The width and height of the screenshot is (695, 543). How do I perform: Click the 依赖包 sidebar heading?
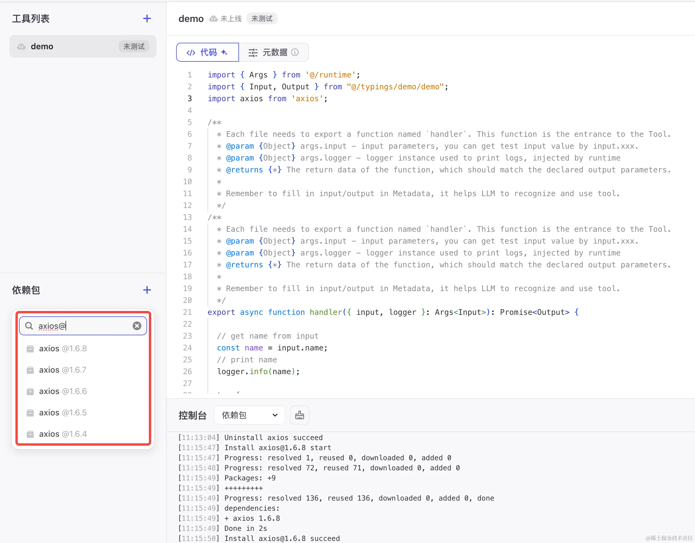click(26, 290)
